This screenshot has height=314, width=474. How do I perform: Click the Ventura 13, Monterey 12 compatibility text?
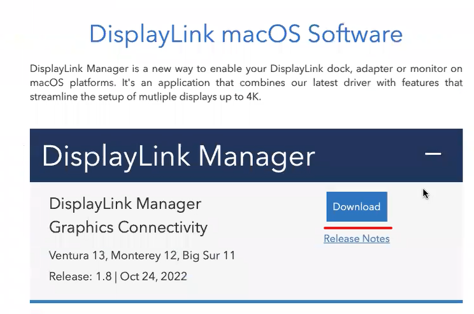(142, 255)
